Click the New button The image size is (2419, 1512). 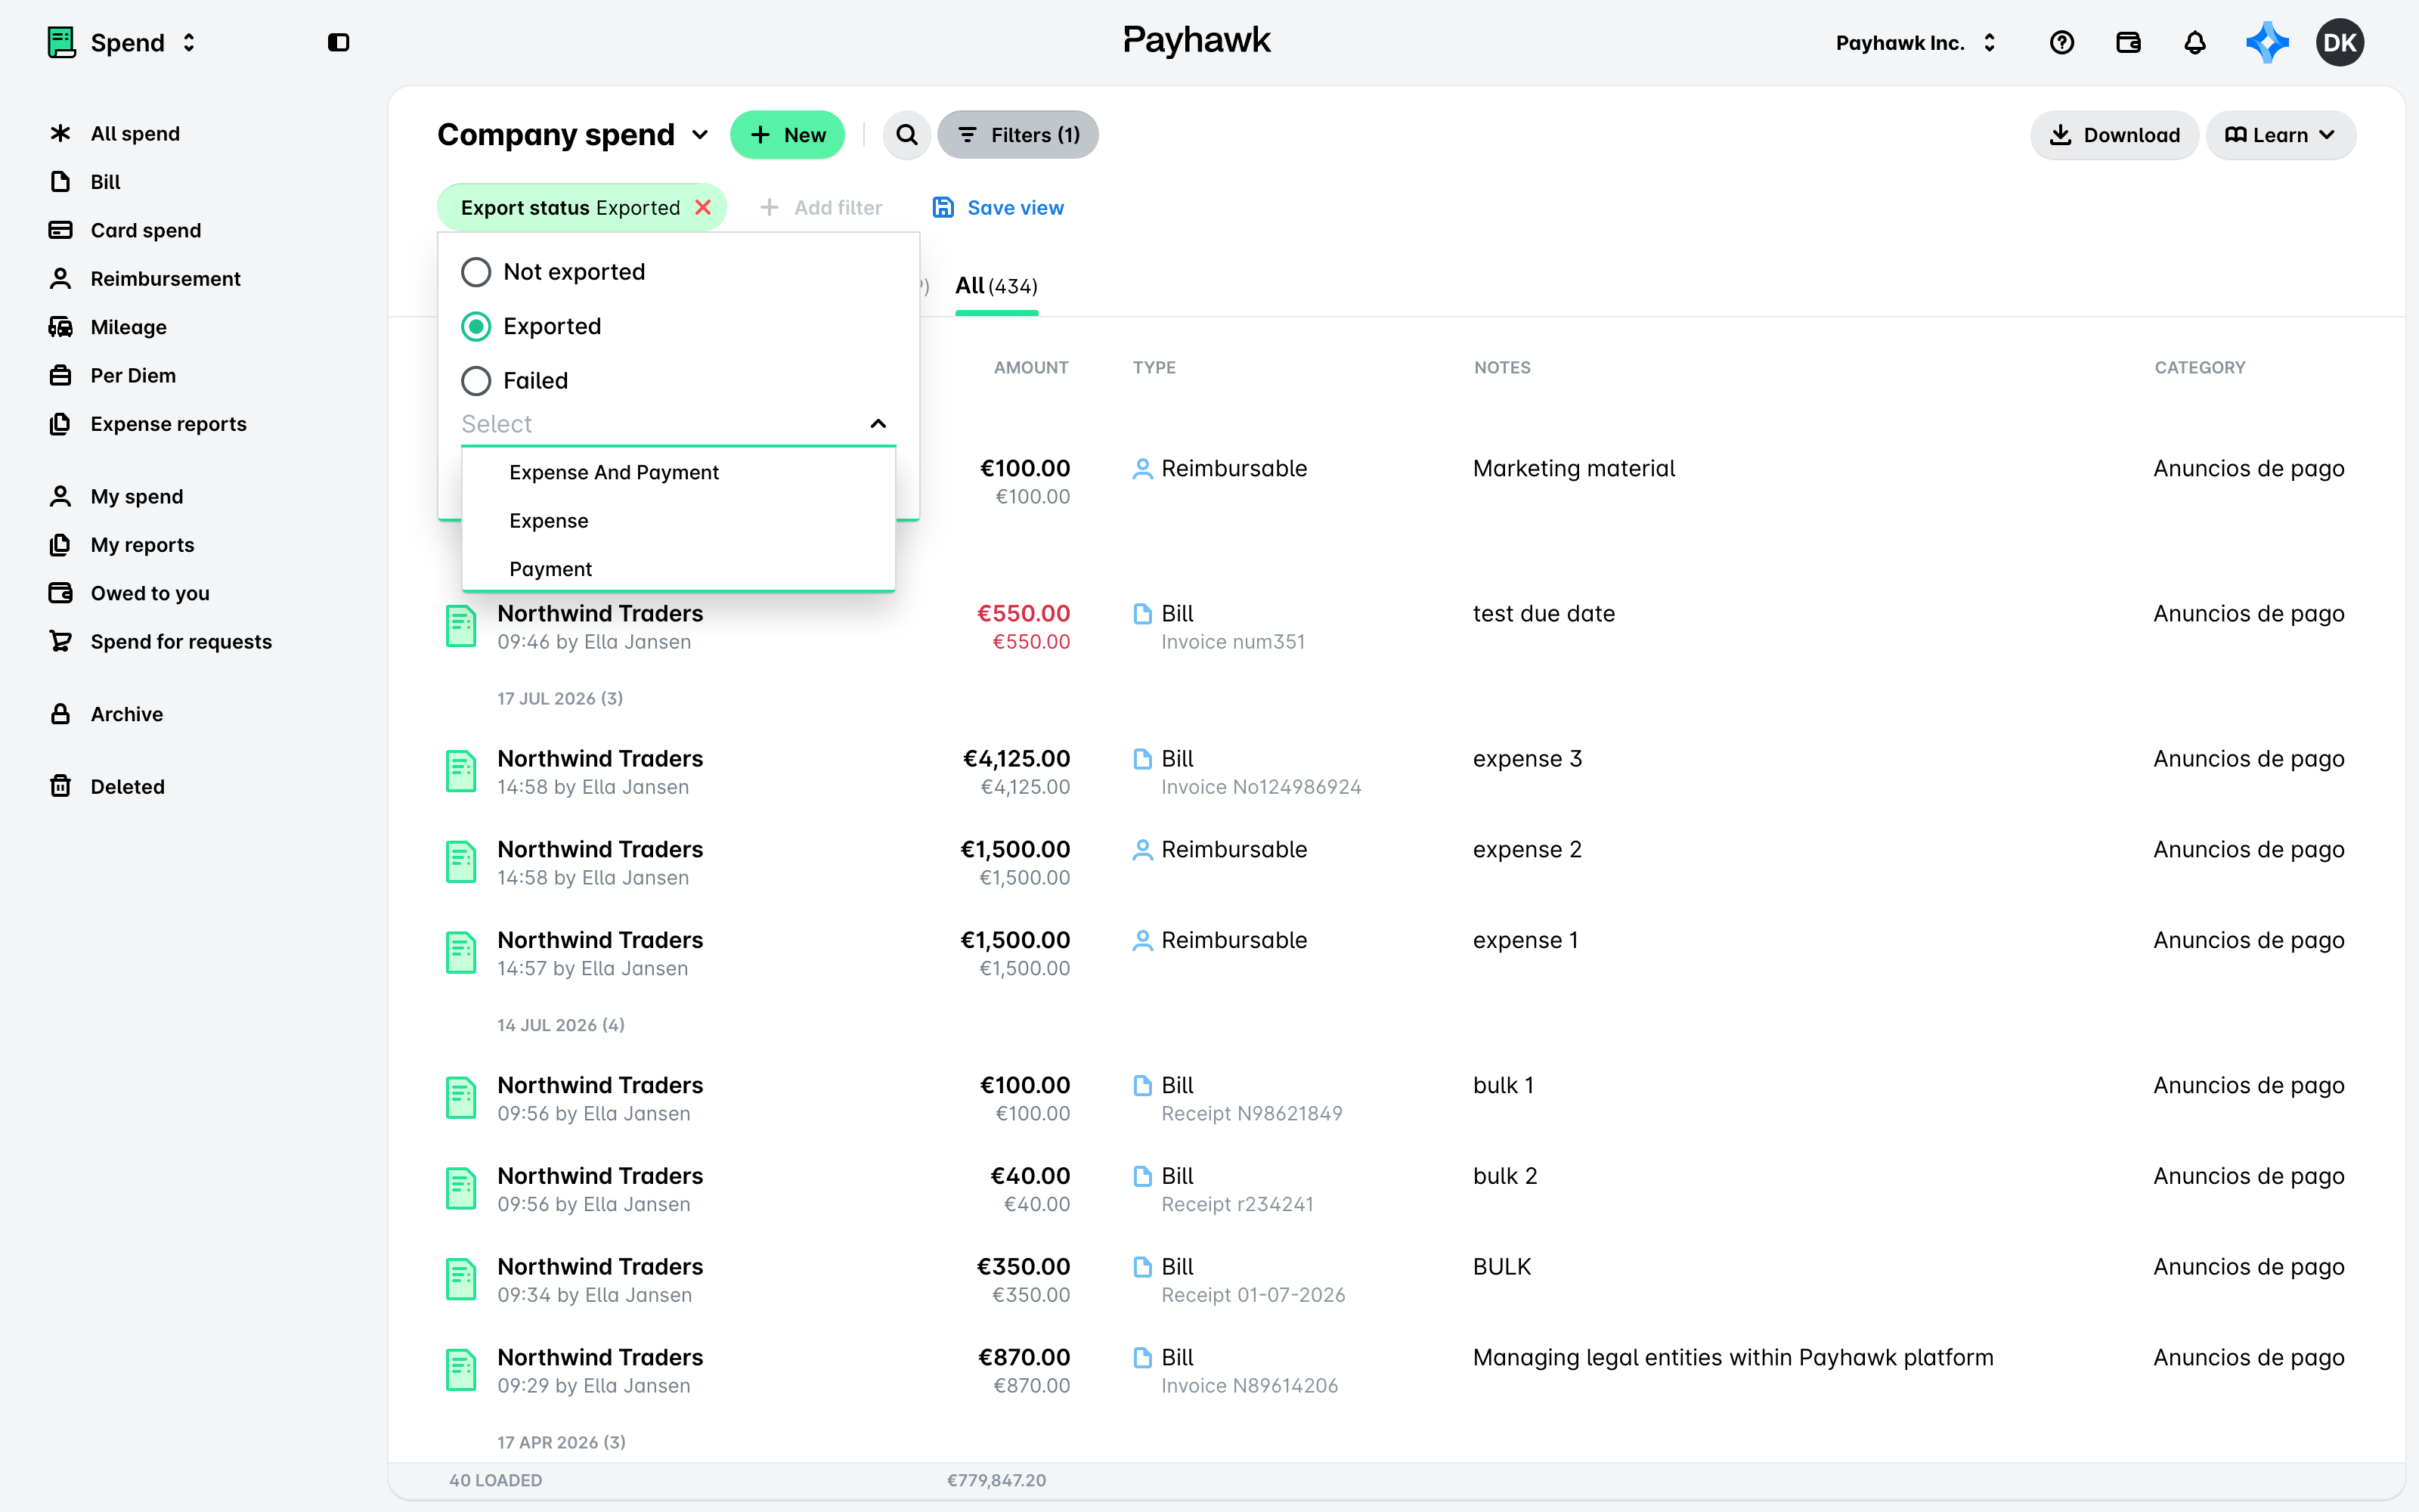tap(787, 135)
